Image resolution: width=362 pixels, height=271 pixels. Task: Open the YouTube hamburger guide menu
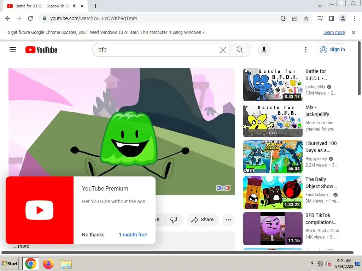pos(13,49)
